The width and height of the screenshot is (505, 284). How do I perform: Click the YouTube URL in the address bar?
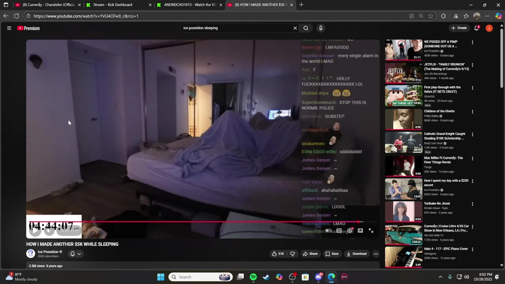pyautogui.click(x=86, y=16)
